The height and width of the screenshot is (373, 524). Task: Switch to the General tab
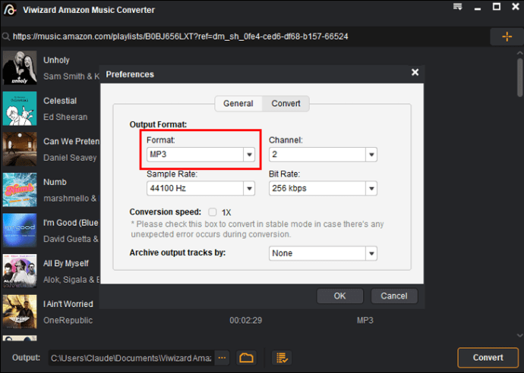(238, 103)
